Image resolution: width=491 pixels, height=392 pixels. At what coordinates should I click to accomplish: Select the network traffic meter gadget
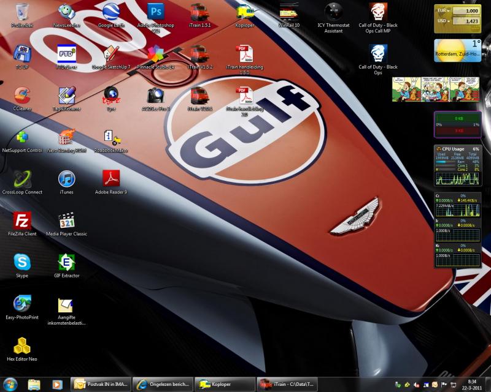457,124
